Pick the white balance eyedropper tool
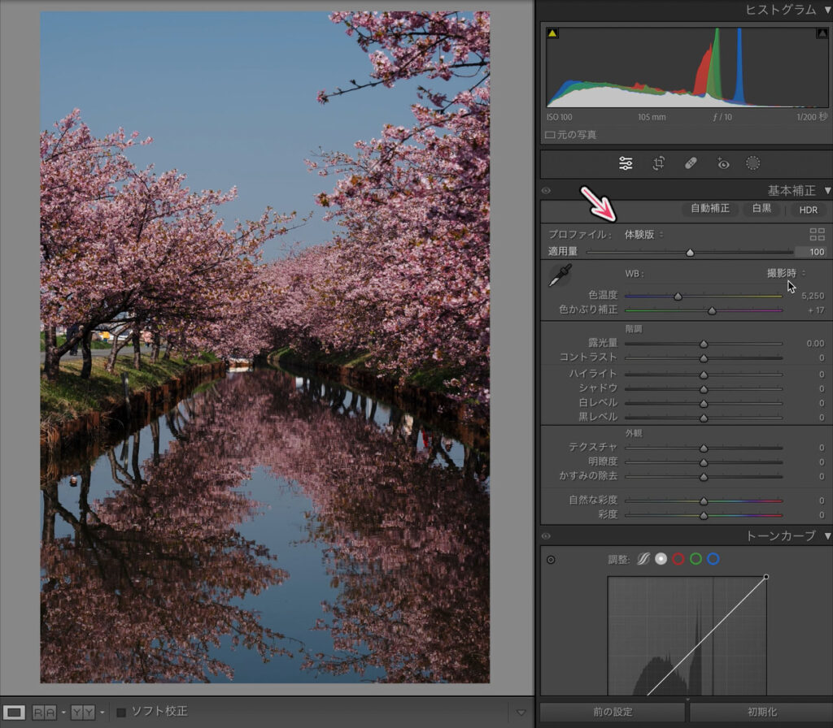833x728 pixels. pyautogui.click(x=559, y=276)
